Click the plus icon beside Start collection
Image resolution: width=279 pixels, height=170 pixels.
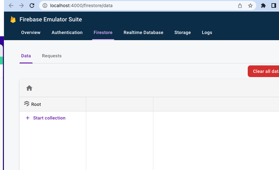[28, 118]
